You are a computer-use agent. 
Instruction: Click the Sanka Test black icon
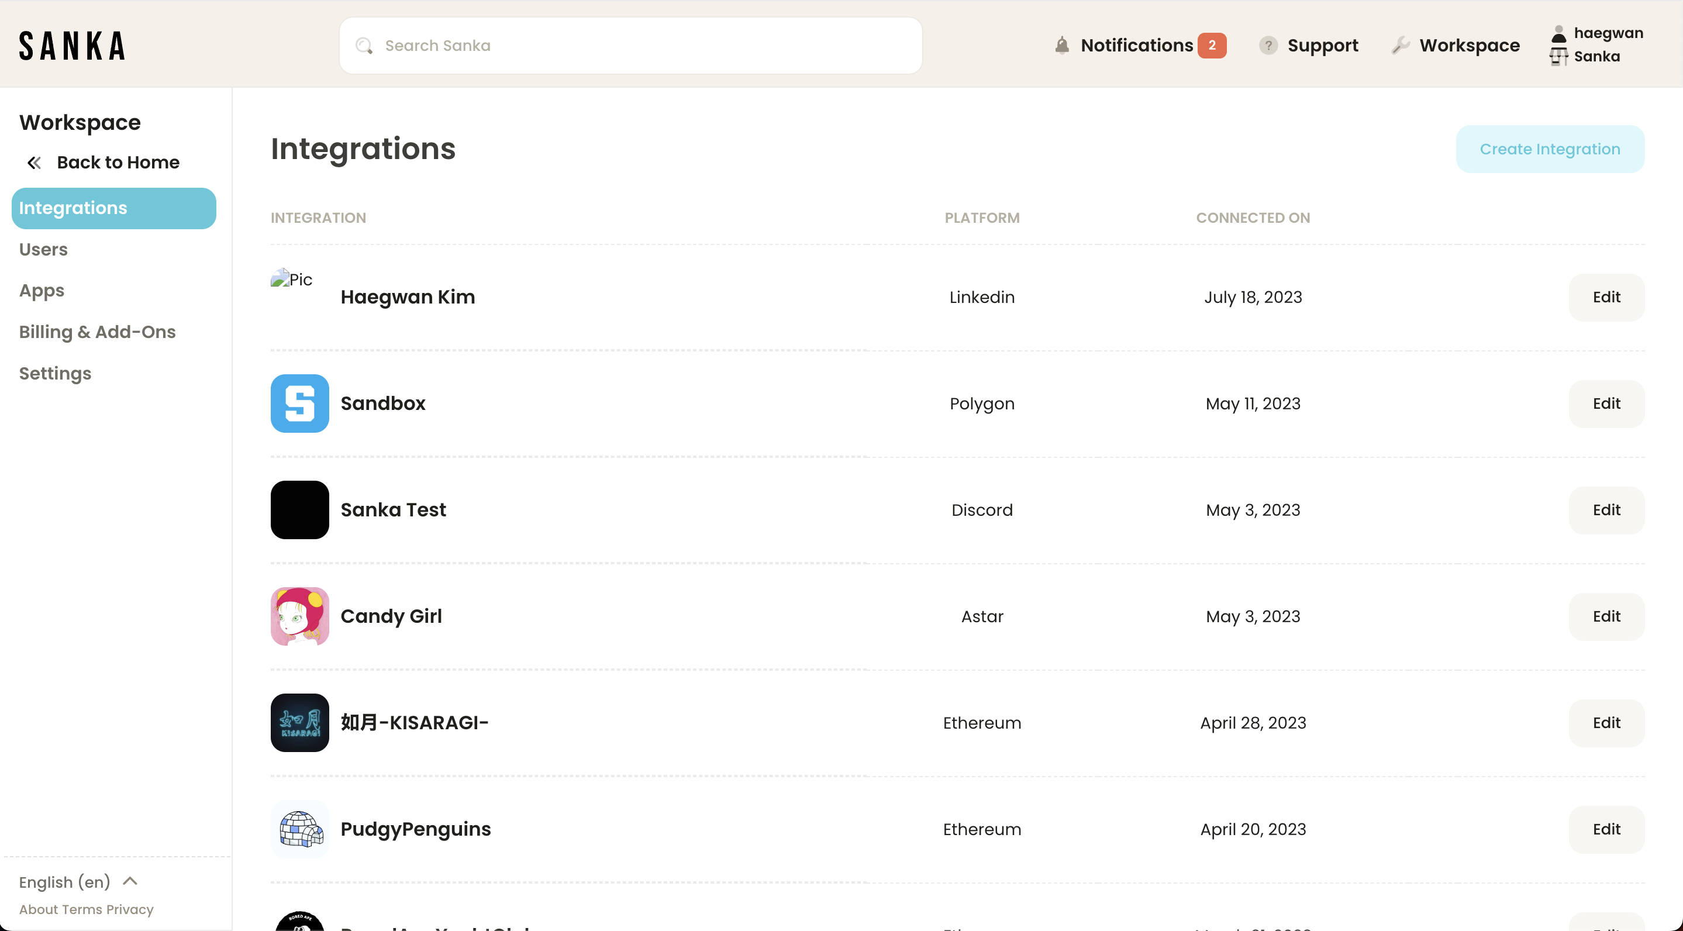coord(299,509)
